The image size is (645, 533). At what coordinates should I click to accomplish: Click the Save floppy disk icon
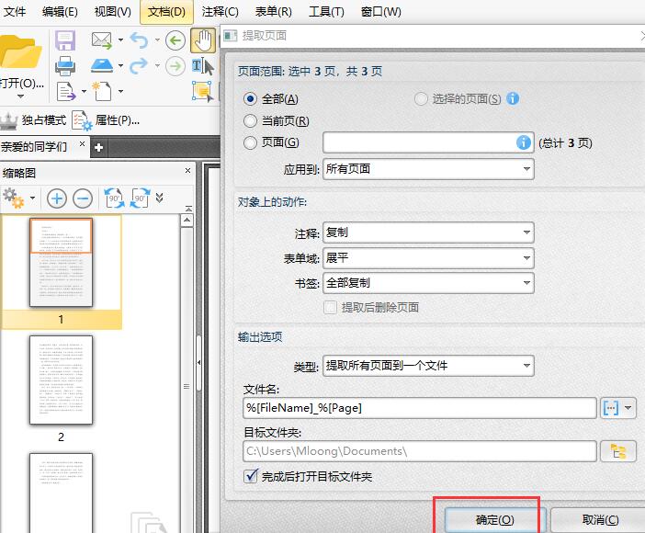(65, 40)
